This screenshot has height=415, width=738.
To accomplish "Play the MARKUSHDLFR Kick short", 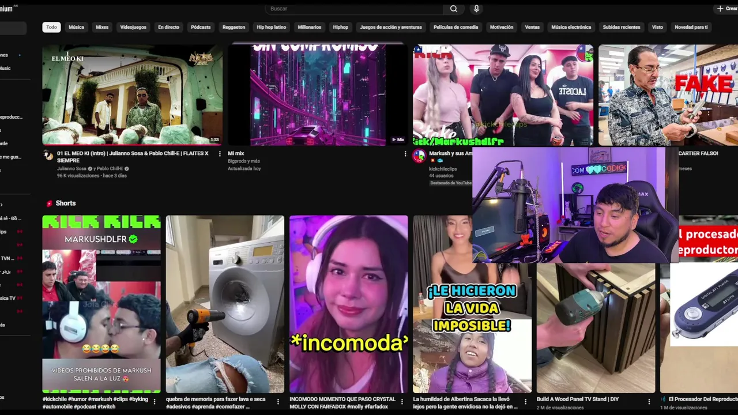I will tap(101, 304).
